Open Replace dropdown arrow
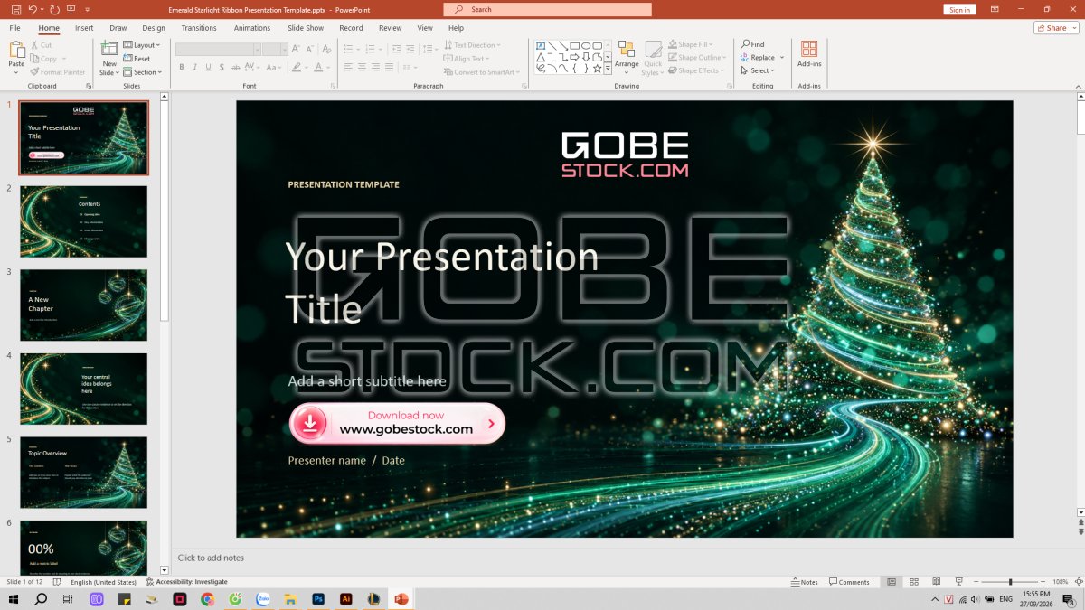This screenshot has height=610, width=1085. (x=782, y=58)
